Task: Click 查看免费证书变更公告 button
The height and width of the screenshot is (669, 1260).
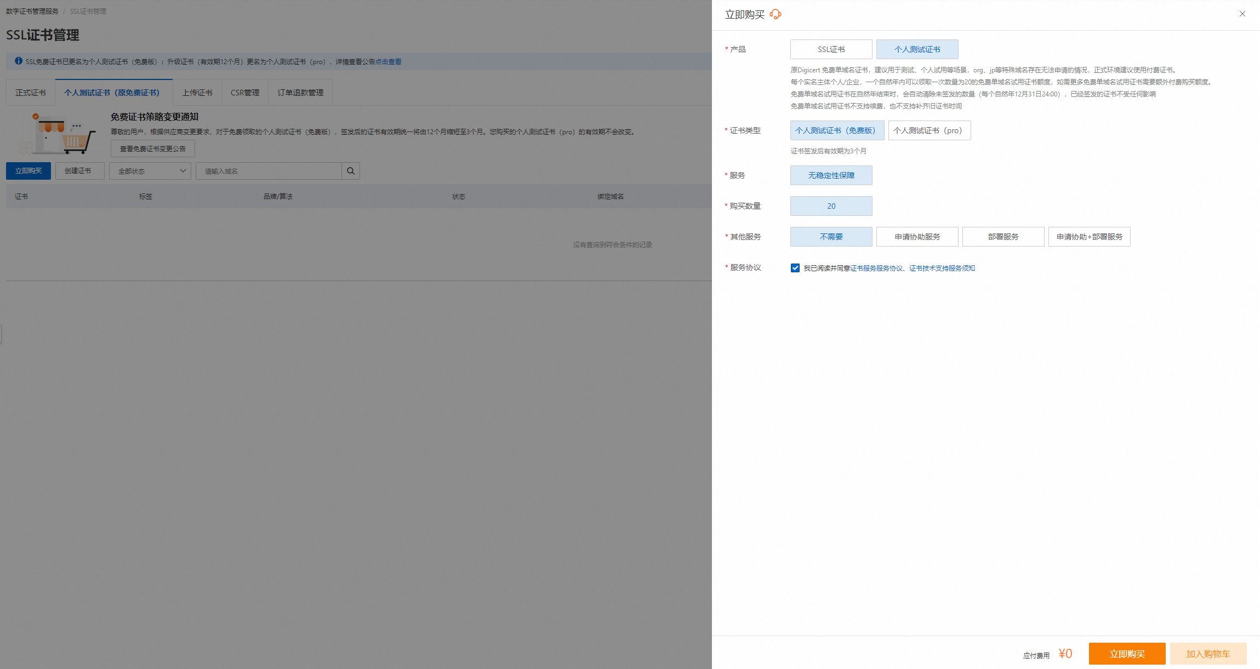Action: click(x=153, y=148)
